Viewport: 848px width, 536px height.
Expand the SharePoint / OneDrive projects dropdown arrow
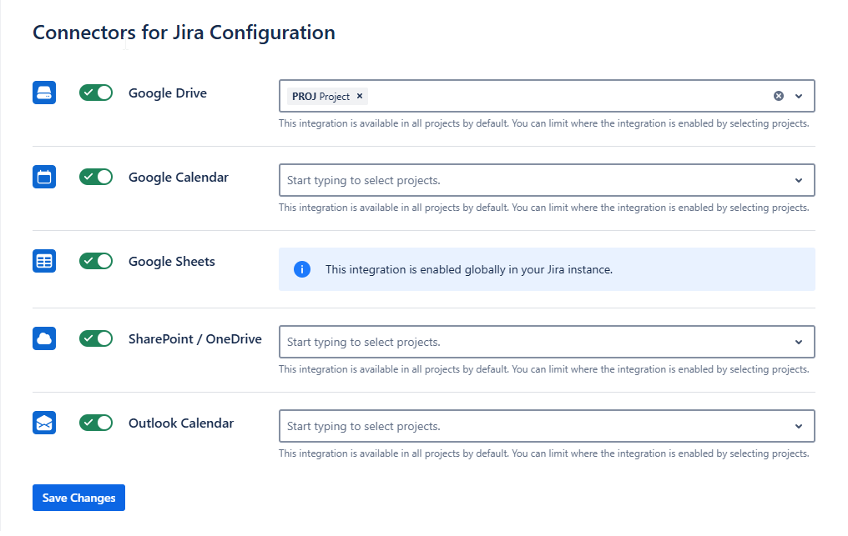pos(799,342)
